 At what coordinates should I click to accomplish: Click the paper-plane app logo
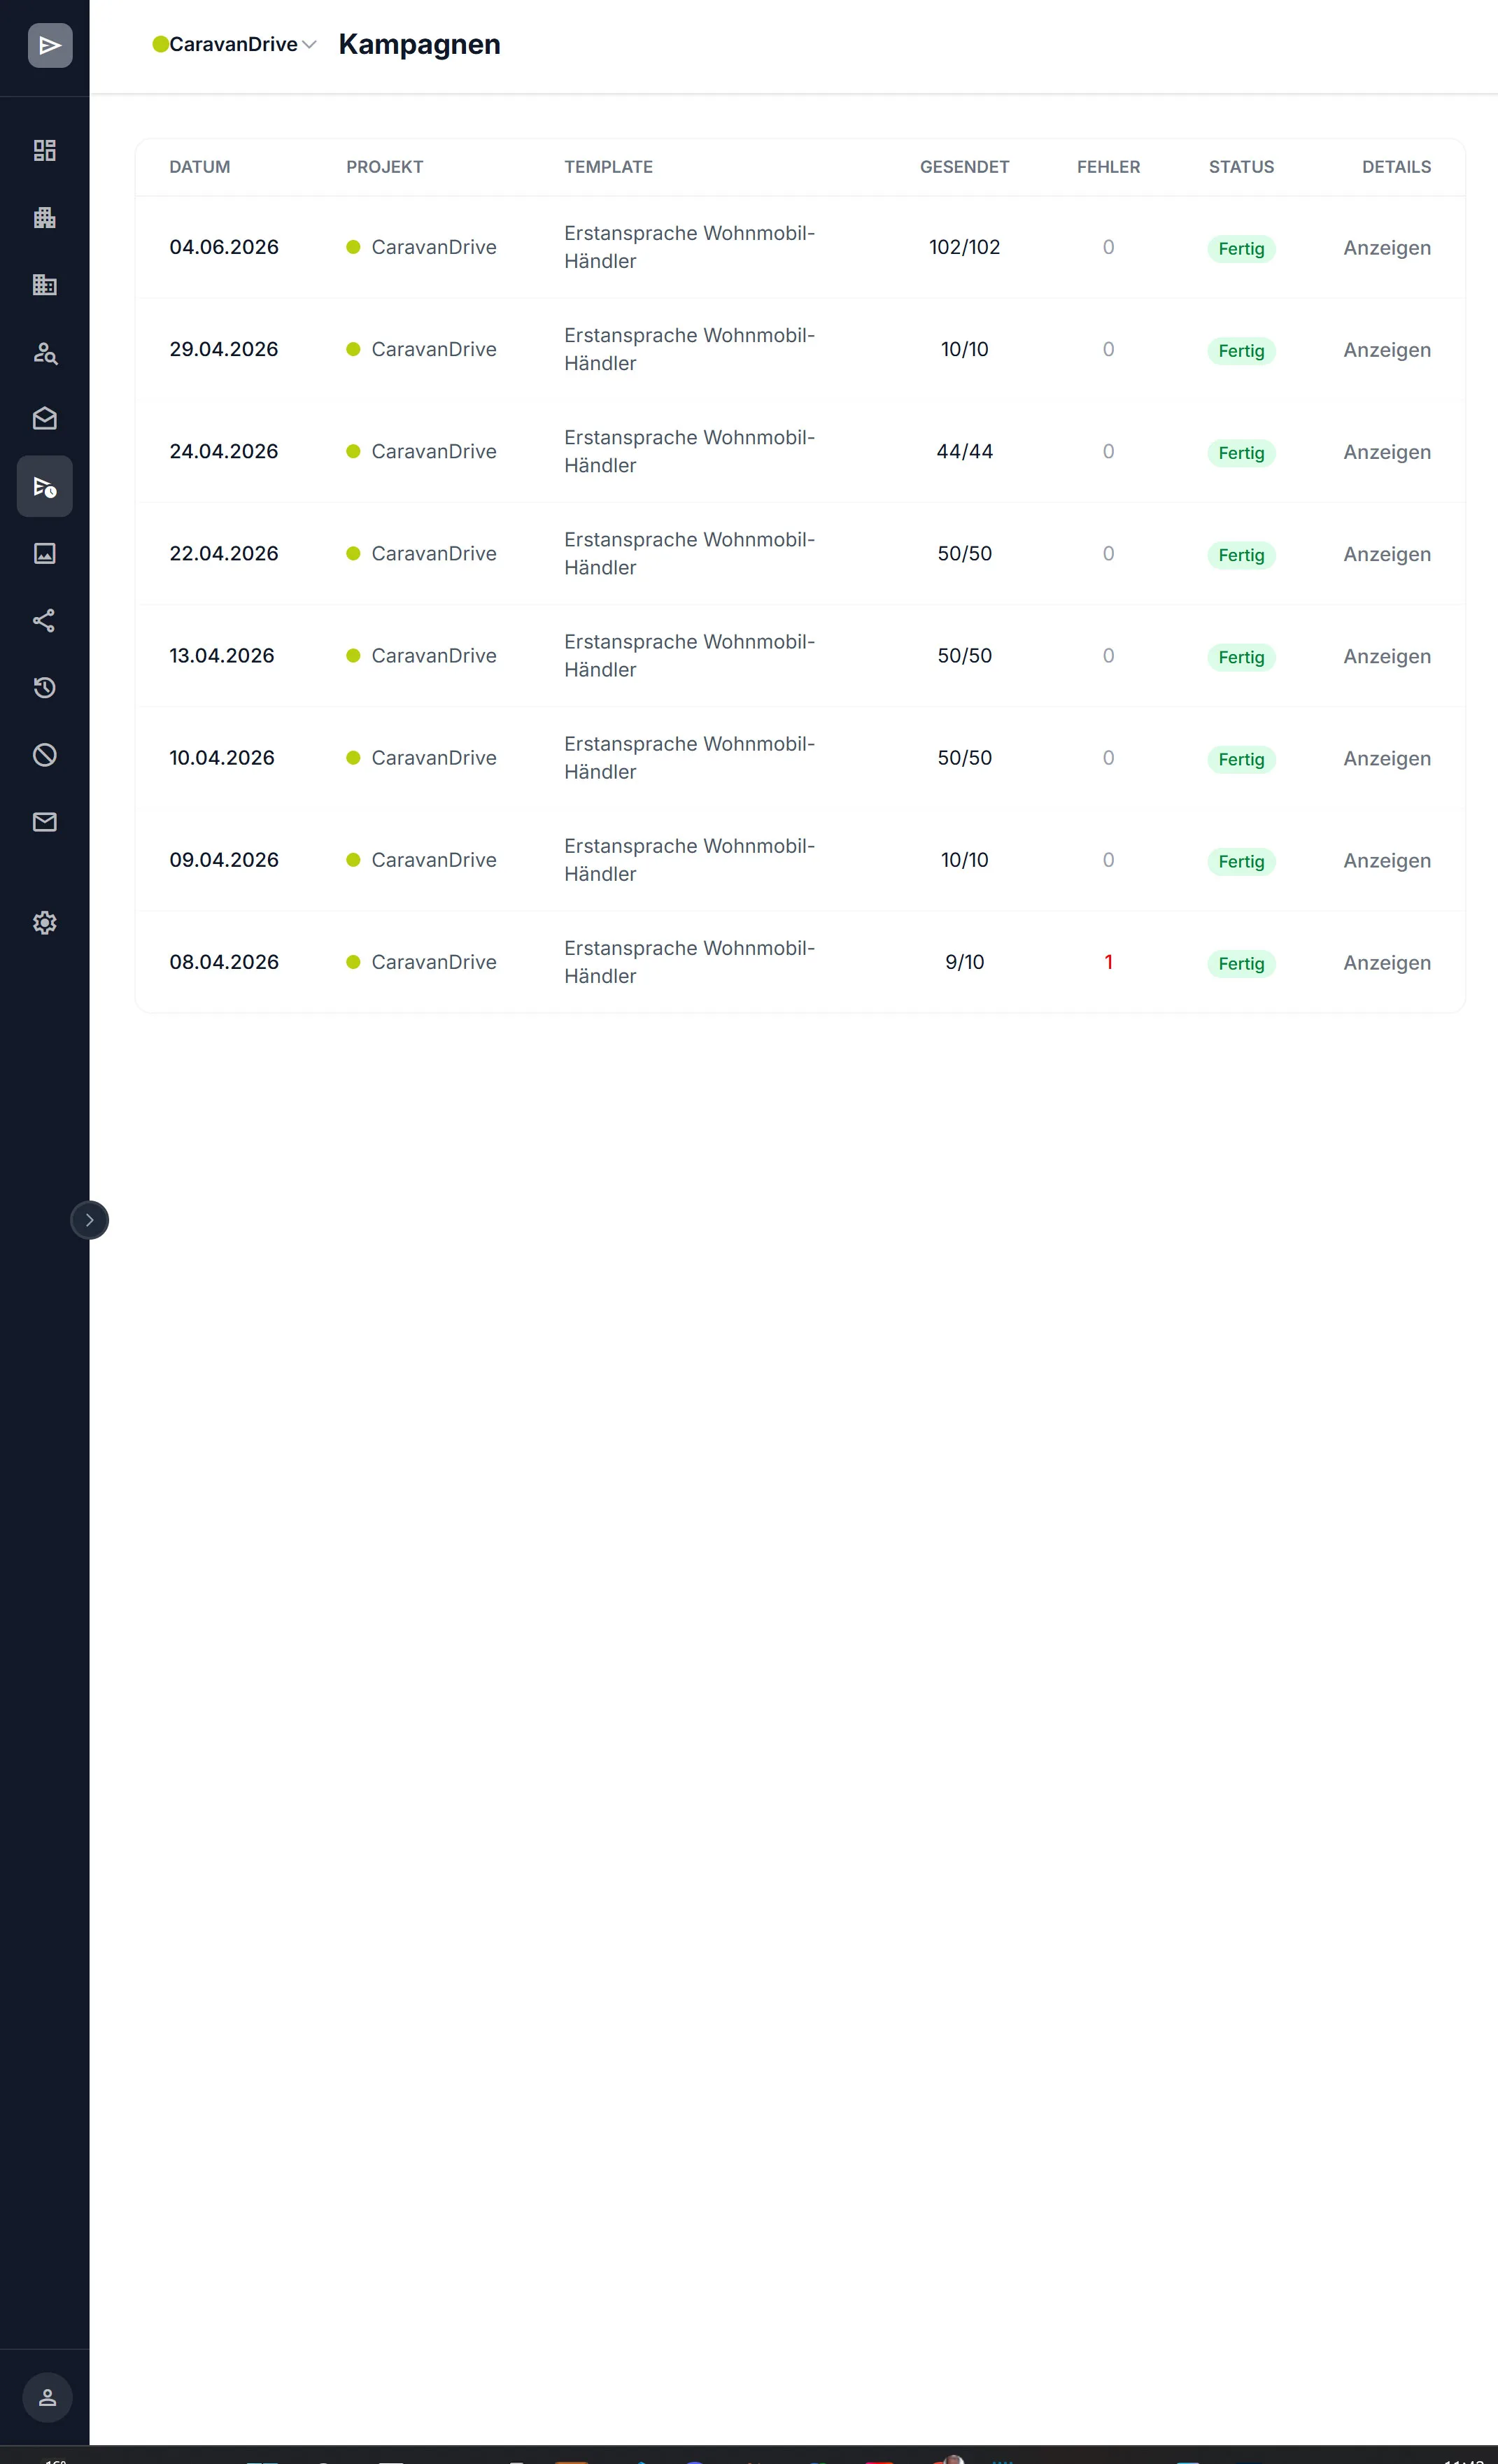pyautogui.click(x=49, y=46)
